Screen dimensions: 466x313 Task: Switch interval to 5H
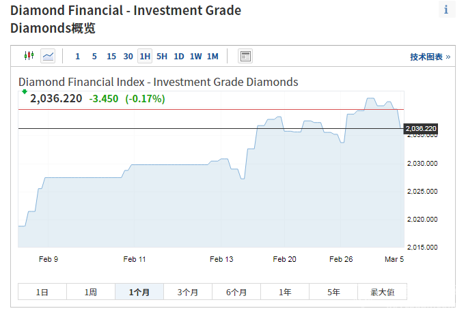[162, 57]
